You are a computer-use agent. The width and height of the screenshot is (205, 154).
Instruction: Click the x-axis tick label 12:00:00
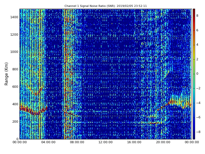106,142
